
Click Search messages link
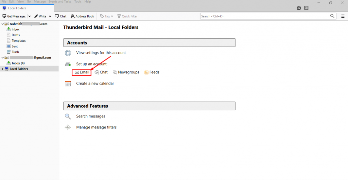coord(90,116)
